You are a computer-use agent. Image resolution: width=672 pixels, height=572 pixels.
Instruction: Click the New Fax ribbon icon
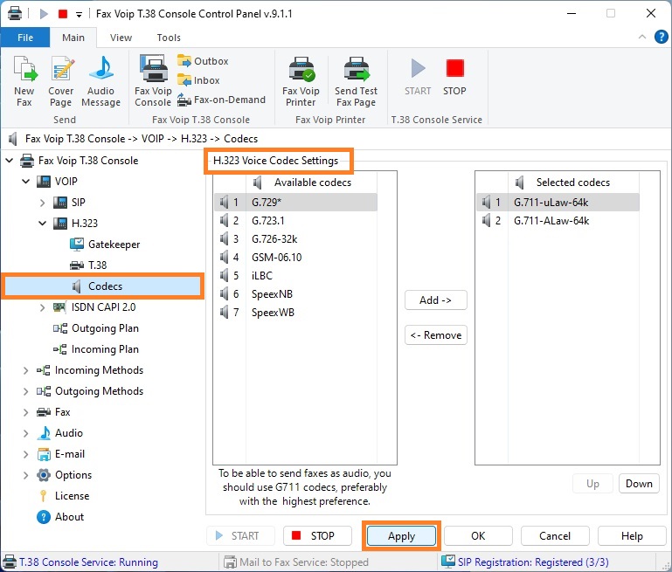pos(24,81)
